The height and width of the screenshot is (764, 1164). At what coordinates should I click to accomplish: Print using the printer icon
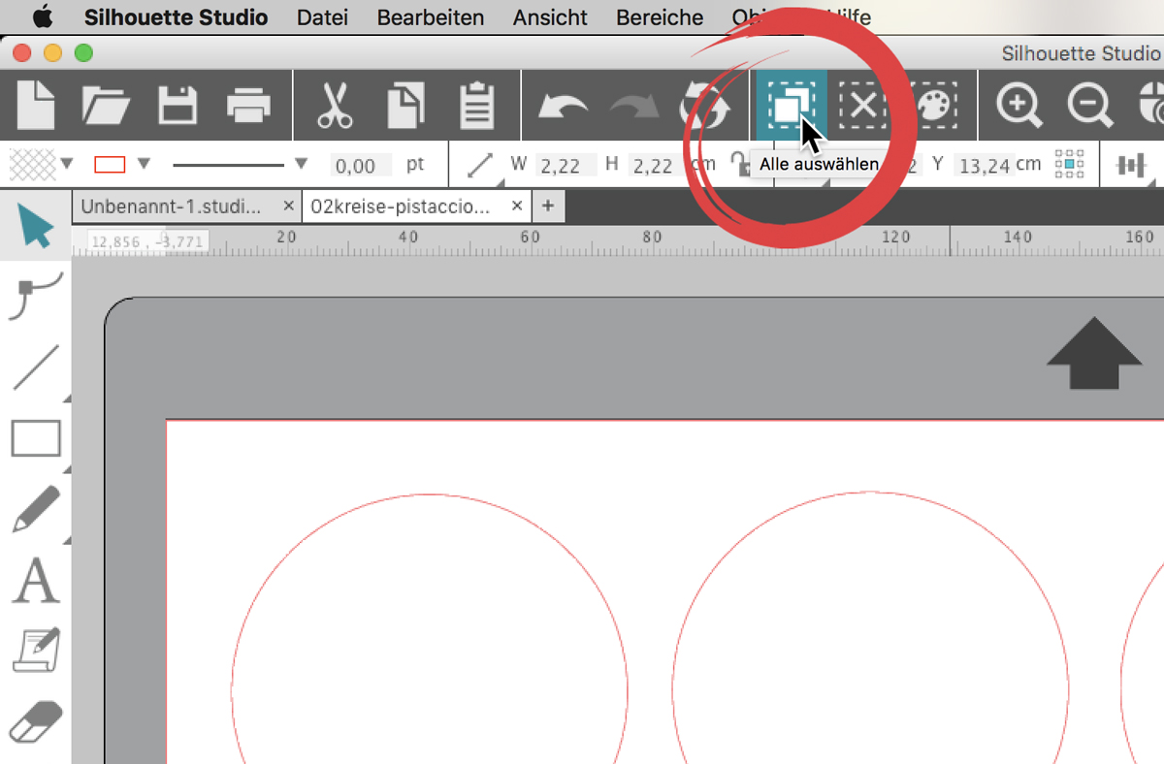coord(249,105)
